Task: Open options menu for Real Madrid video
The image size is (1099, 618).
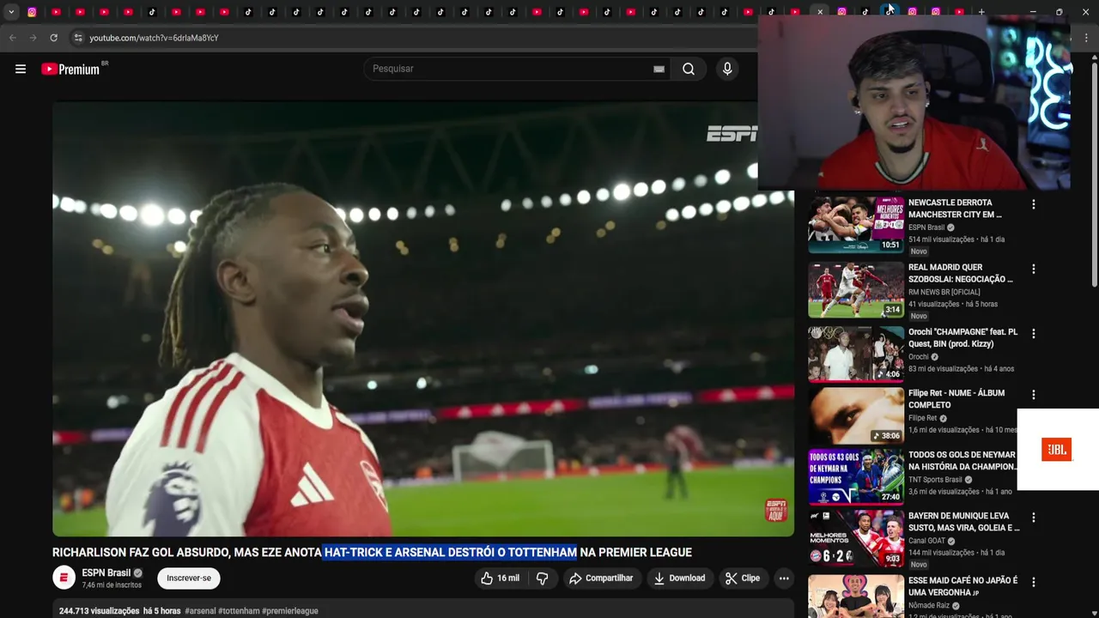Action: coord(1034,269)
